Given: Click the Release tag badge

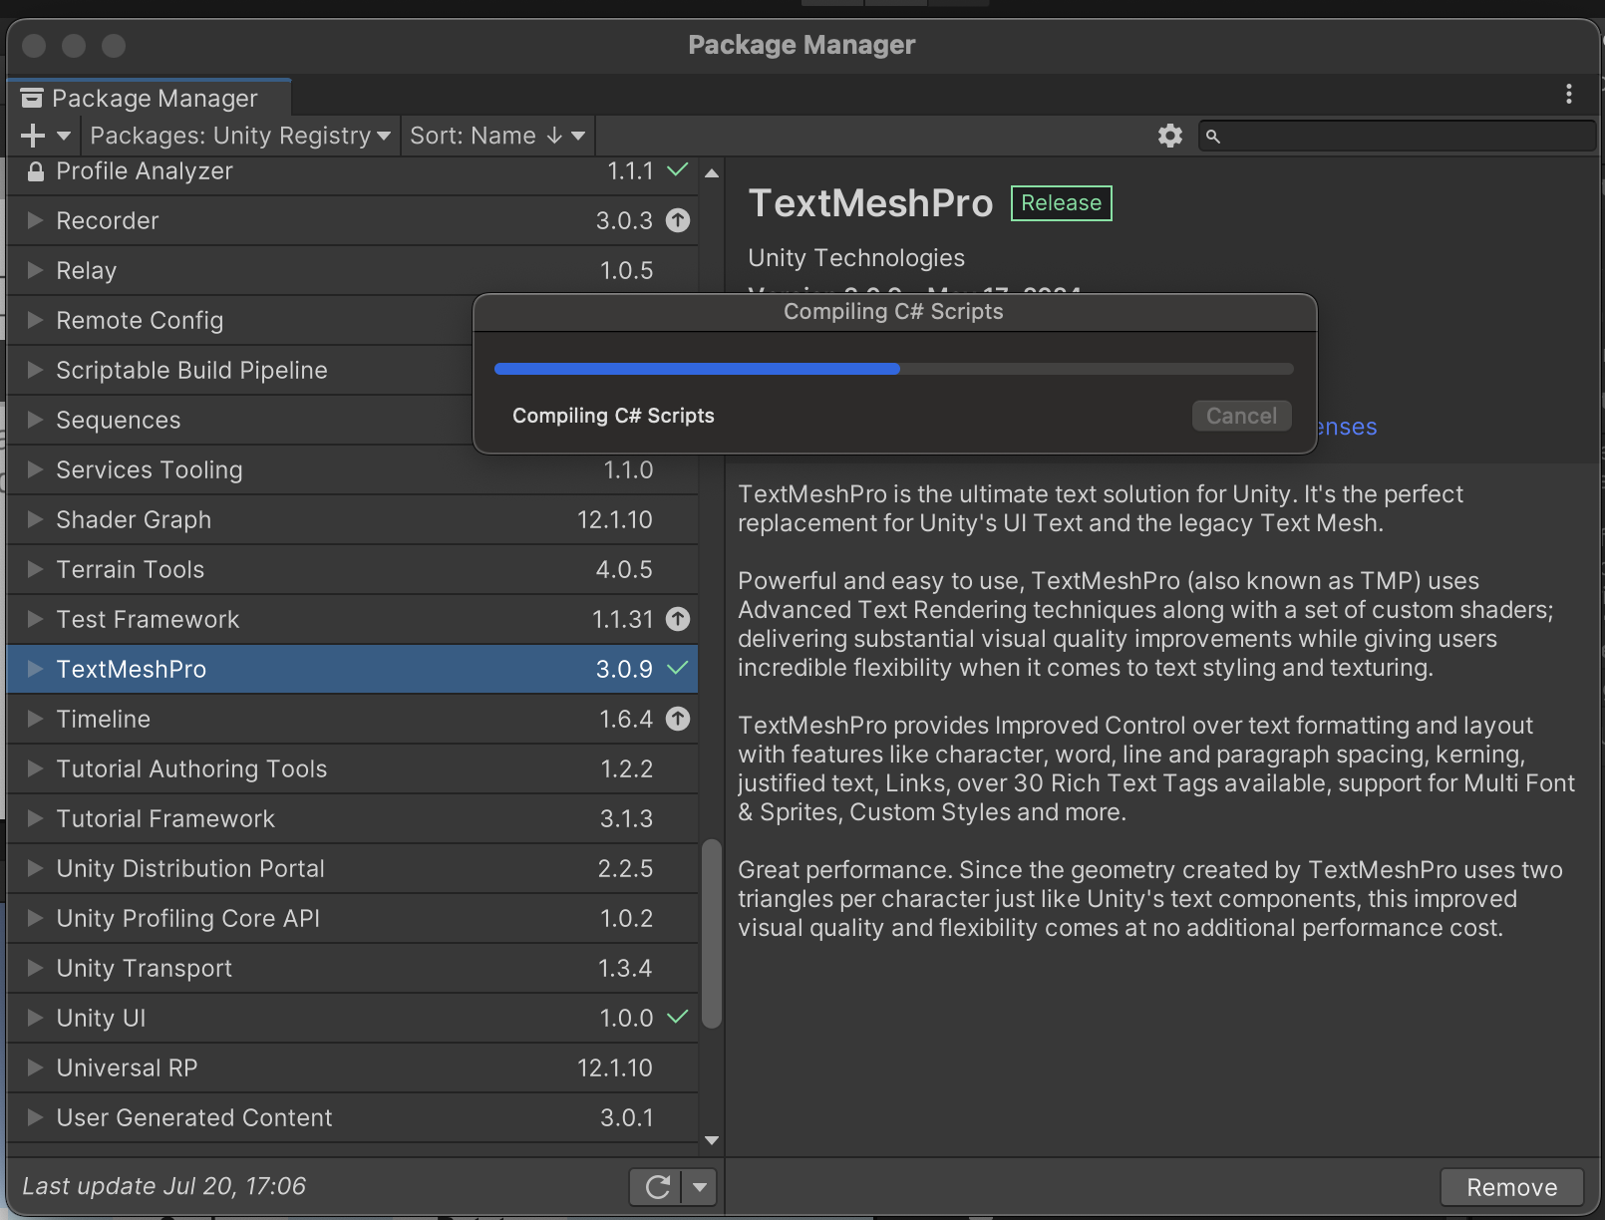Looking at the screenshot, I should click(1061, 203).
